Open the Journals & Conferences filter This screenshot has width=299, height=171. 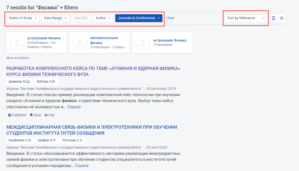pyautogui.click(x=139, y=18)
